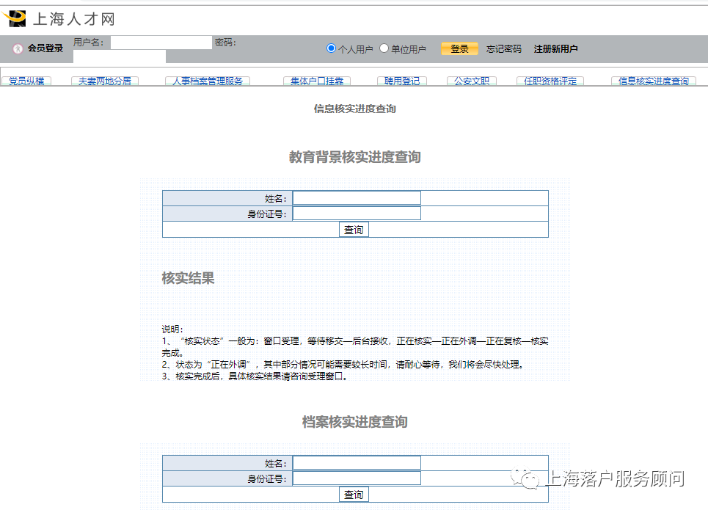
Task: Click the 上海人才网 site title text
Action: pyautogui.click(x=74, y=19)
